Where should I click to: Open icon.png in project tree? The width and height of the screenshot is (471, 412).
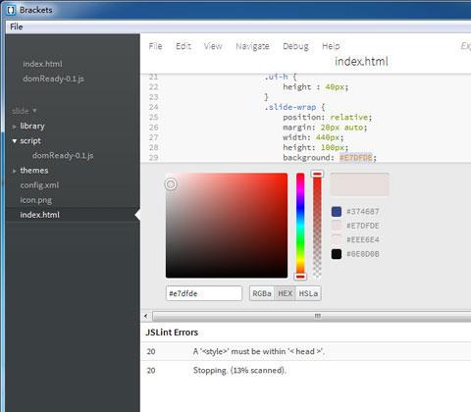click(36, 200)
